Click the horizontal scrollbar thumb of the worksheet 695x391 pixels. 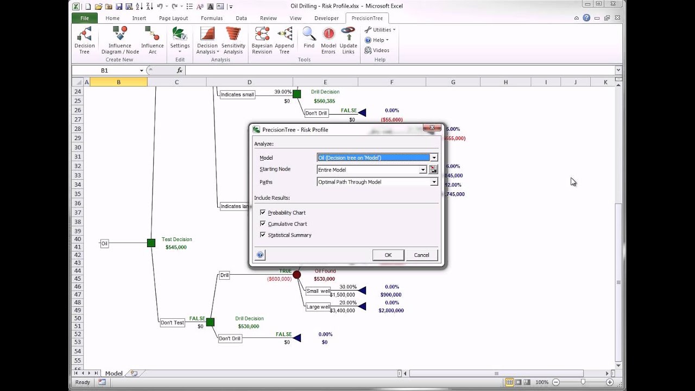coord(496,374)
